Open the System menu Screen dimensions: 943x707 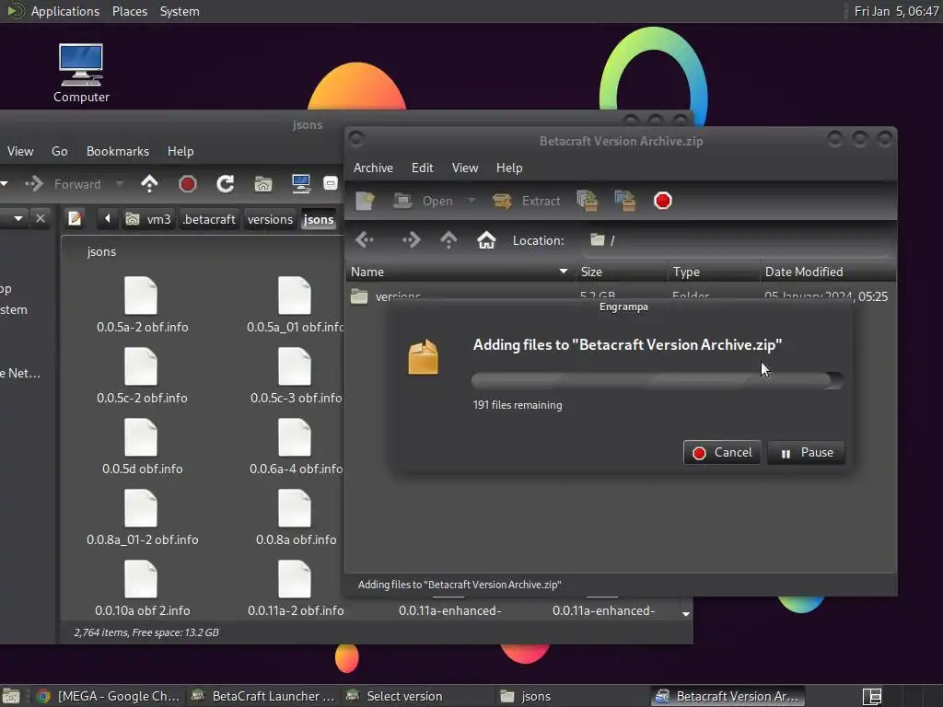point(180,11)
